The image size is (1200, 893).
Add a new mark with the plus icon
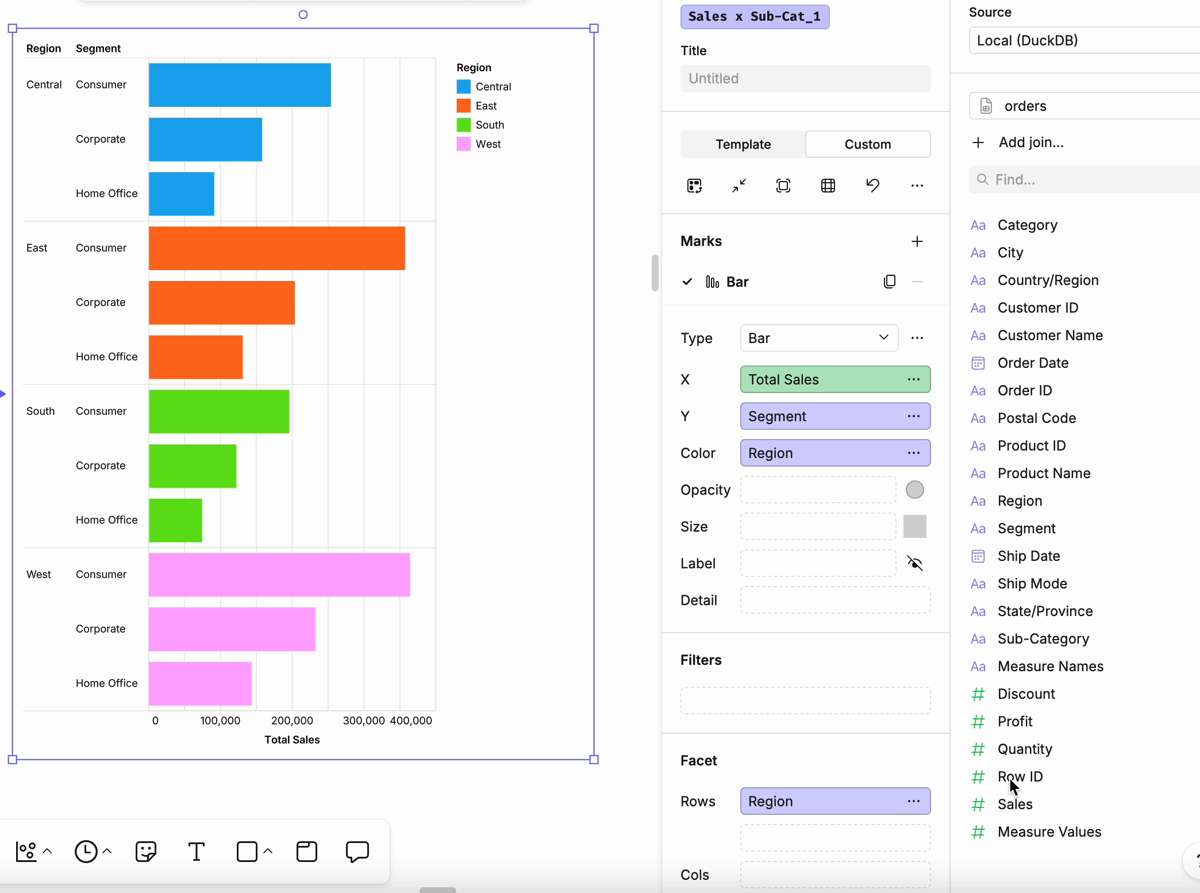point(917,241)
